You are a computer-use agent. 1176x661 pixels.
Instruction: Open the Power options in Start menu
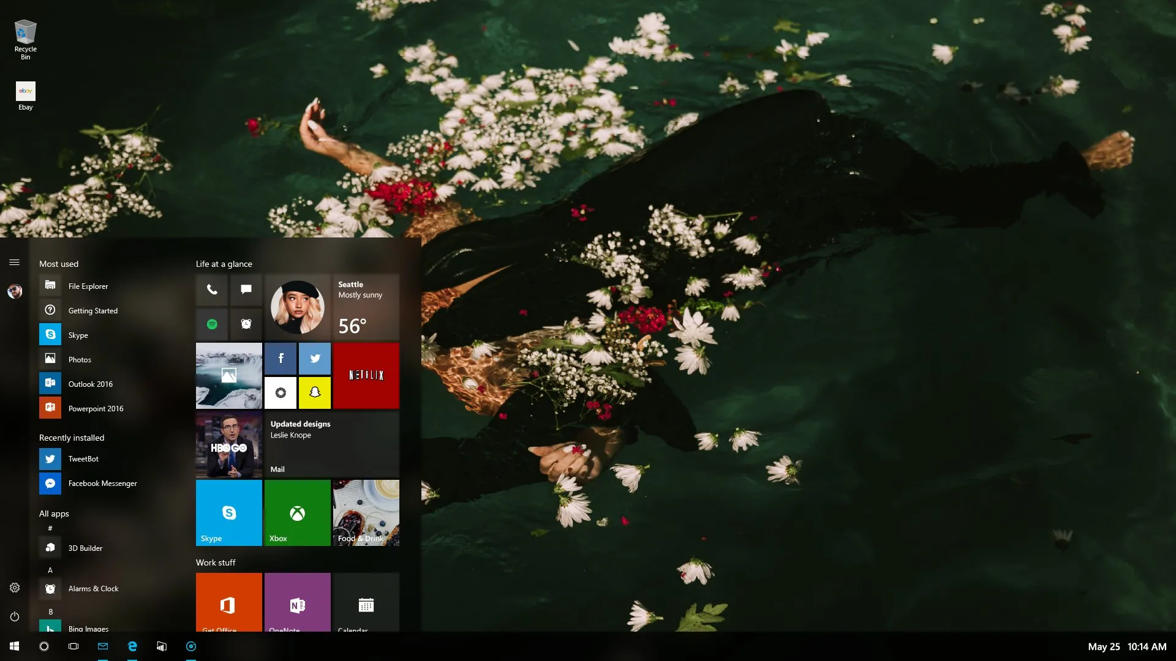(14, 617)
